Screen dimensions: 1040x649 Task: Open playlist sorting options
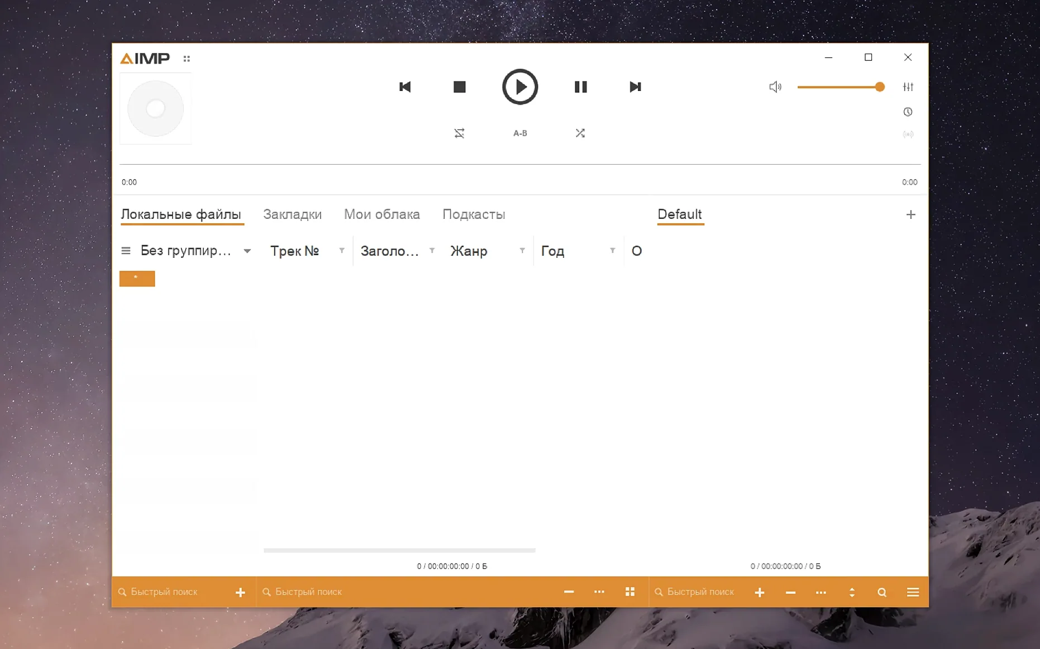click(852, 593)
